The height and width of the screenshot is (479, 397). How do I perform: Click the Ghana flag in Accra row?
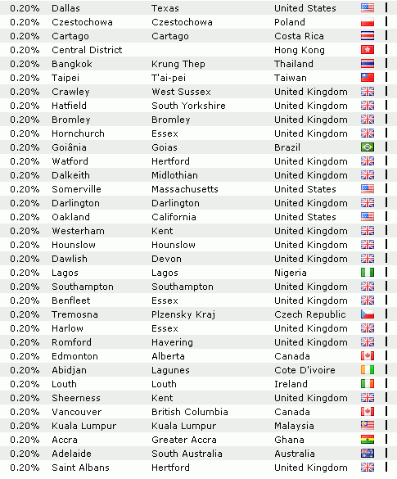367,440
